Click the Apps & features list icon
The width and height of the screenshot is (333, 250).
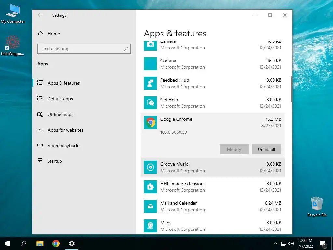(40, 83)
